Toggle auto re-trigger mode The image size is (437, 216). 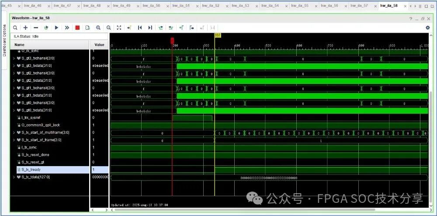click(x=46, y=28)
